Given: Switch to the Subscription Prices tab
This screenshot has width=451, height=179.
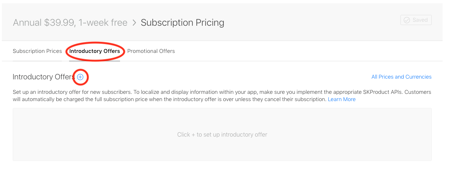Looking at the screenshot, I should pyautogui.click(x=37, y=51).
